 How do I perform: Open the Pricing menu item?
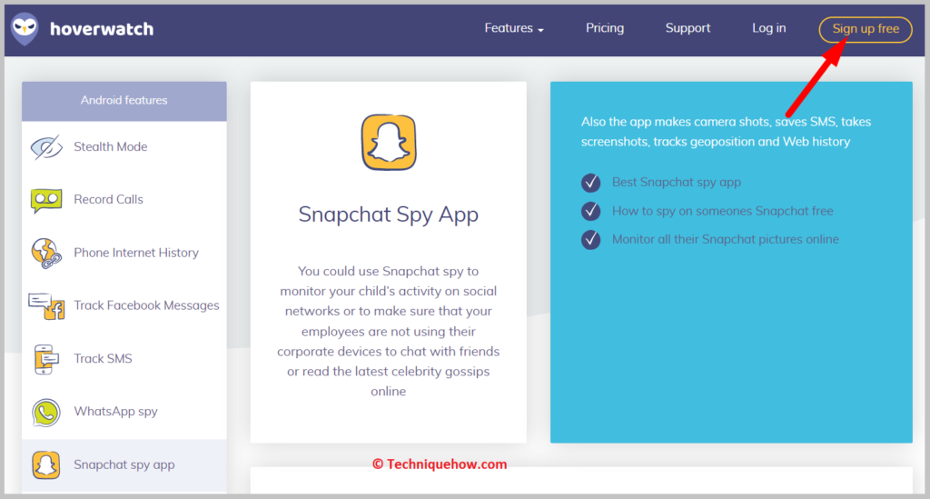[x=604, y=28]
